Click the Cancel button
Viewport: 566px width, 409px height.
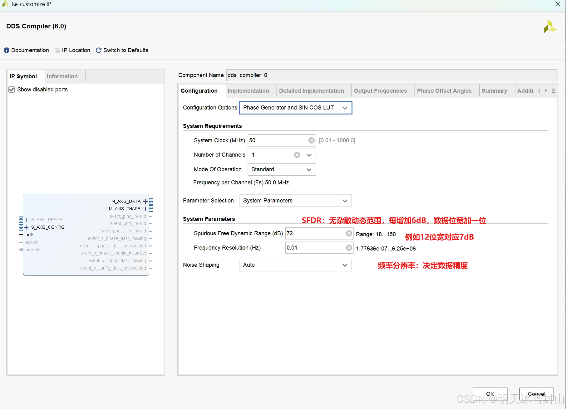coord(536,394)
